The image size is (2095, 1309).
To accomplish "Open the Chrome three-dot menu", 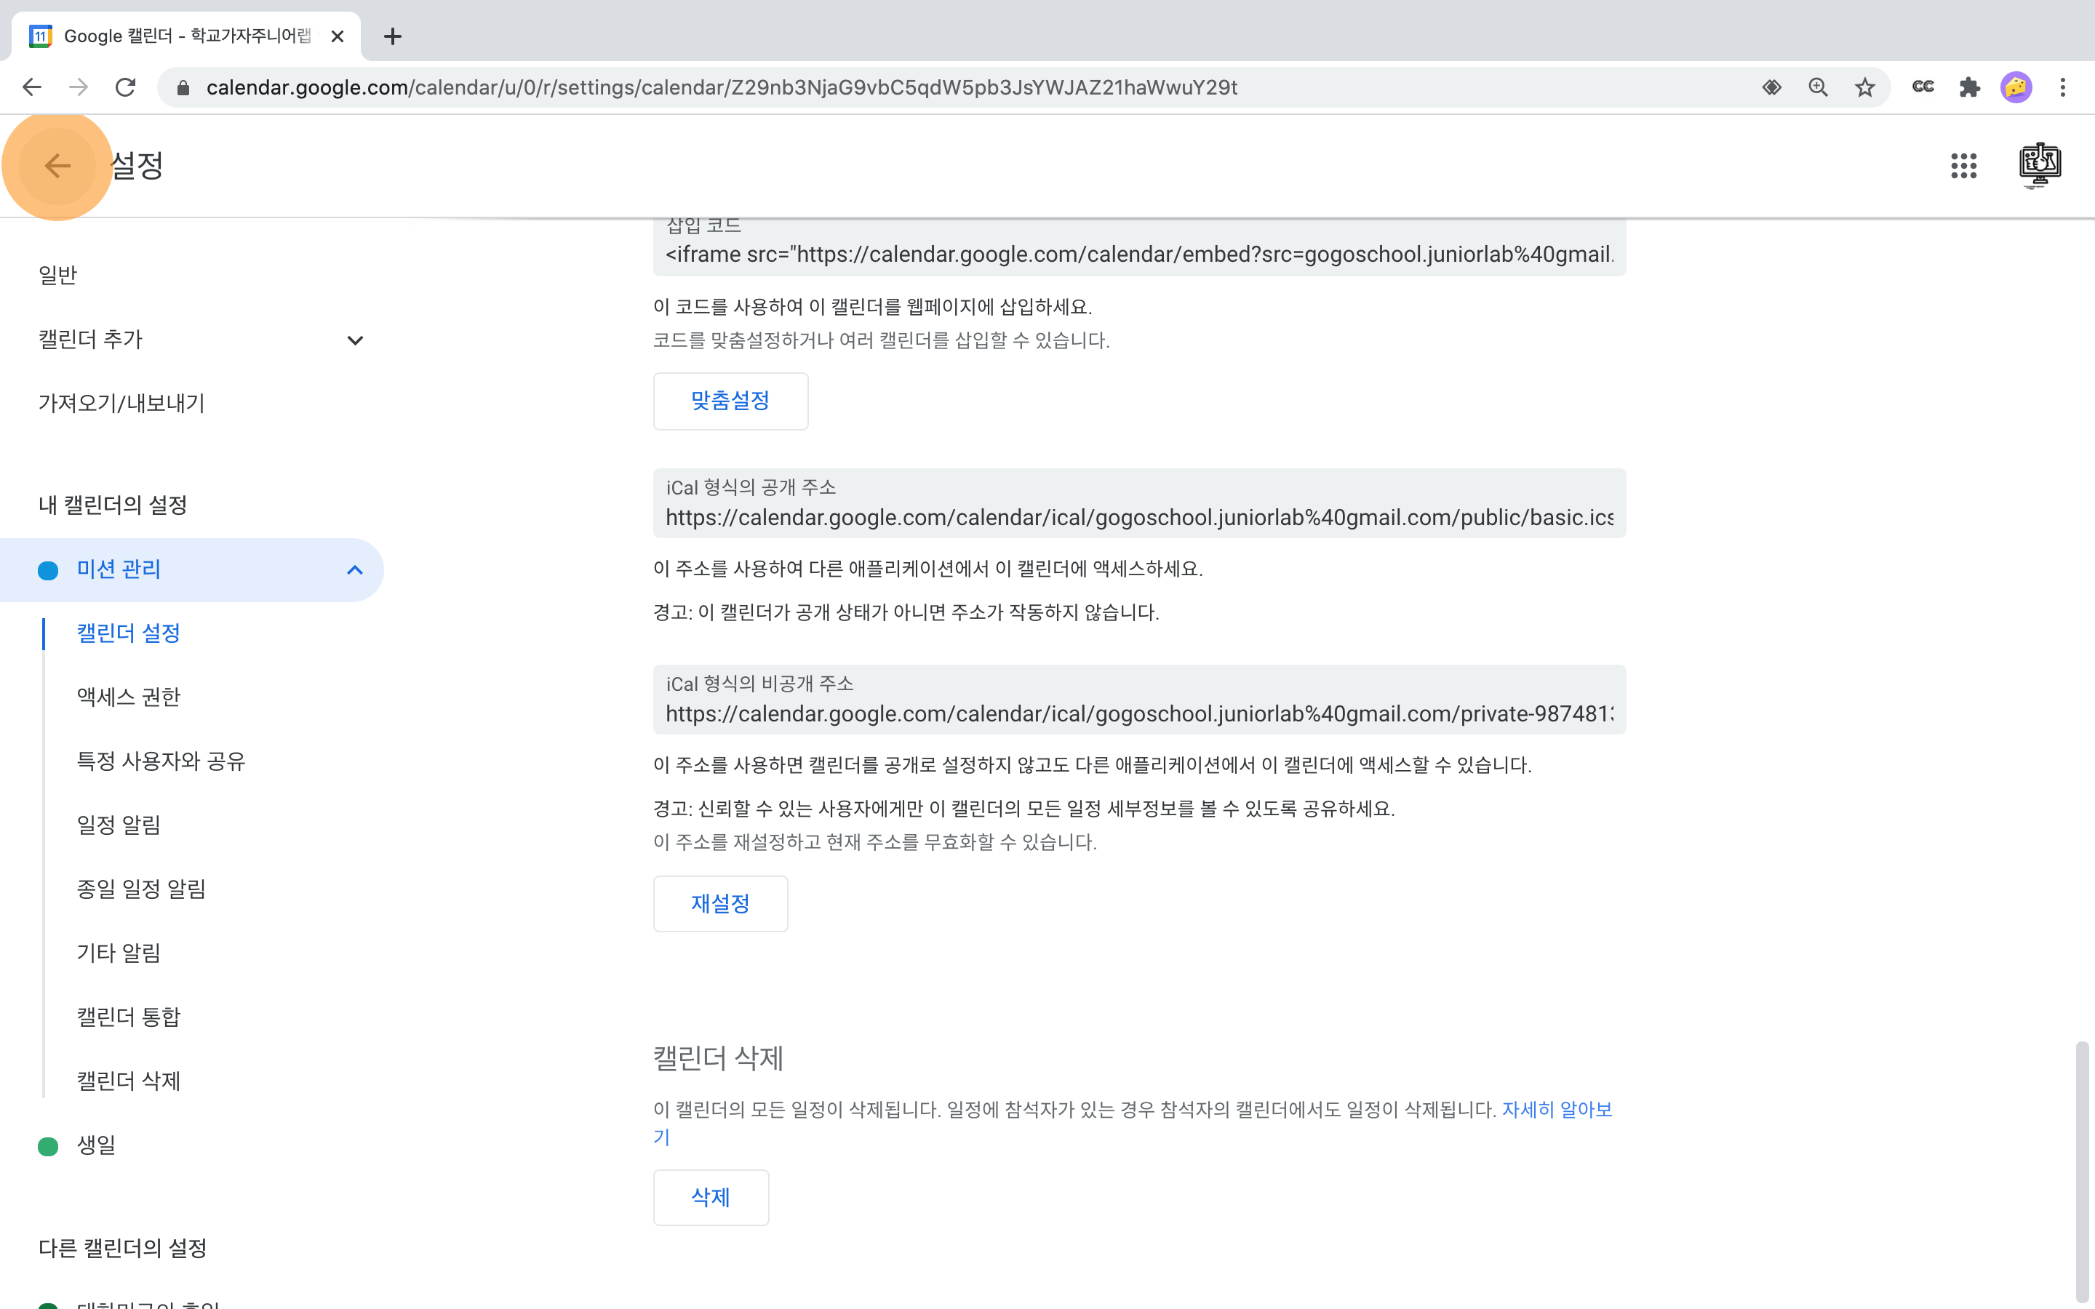I will coord(2063,87).
